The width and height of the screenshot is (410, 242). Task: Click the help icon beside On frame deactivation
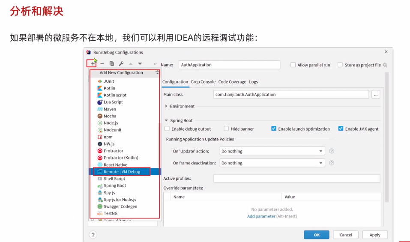click(331, 163)
